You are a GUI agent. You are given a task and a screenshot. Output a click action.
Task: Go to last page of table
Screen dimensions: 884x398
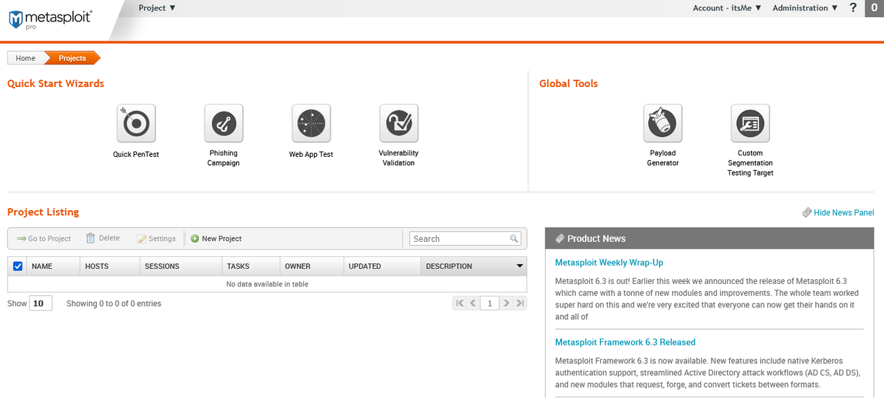[x=519, y=303]
